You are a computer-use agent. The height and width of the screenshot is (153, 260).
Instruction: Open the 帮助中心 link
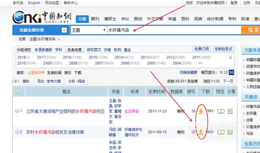tap(71, 3)
